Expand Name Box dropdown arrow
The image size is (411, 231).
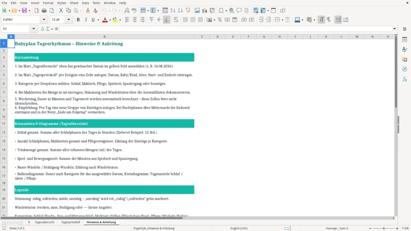click(34, 29)
